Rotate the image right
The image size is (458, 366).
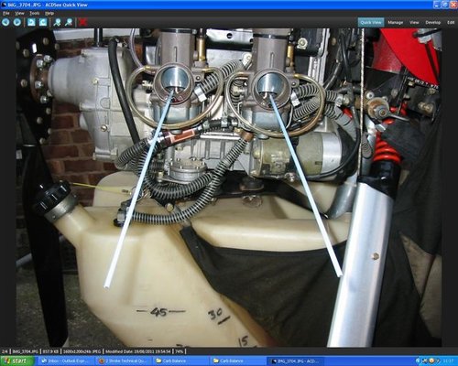tap(43, 22)
